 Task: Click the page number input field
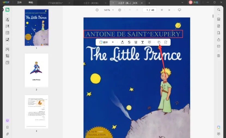click(149, 10)
